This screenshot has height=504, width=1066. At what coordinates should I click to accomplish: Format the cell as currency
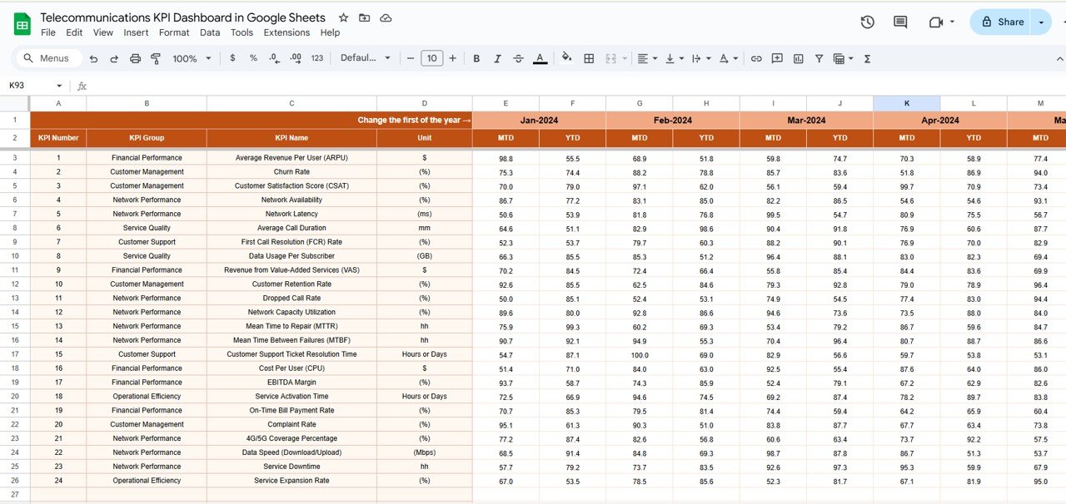[232, 58]
